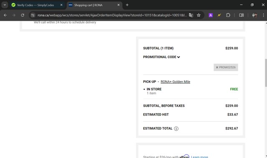Open Affirm Learn more link
The height and width of the screenshot is (158, 267).
199,157
